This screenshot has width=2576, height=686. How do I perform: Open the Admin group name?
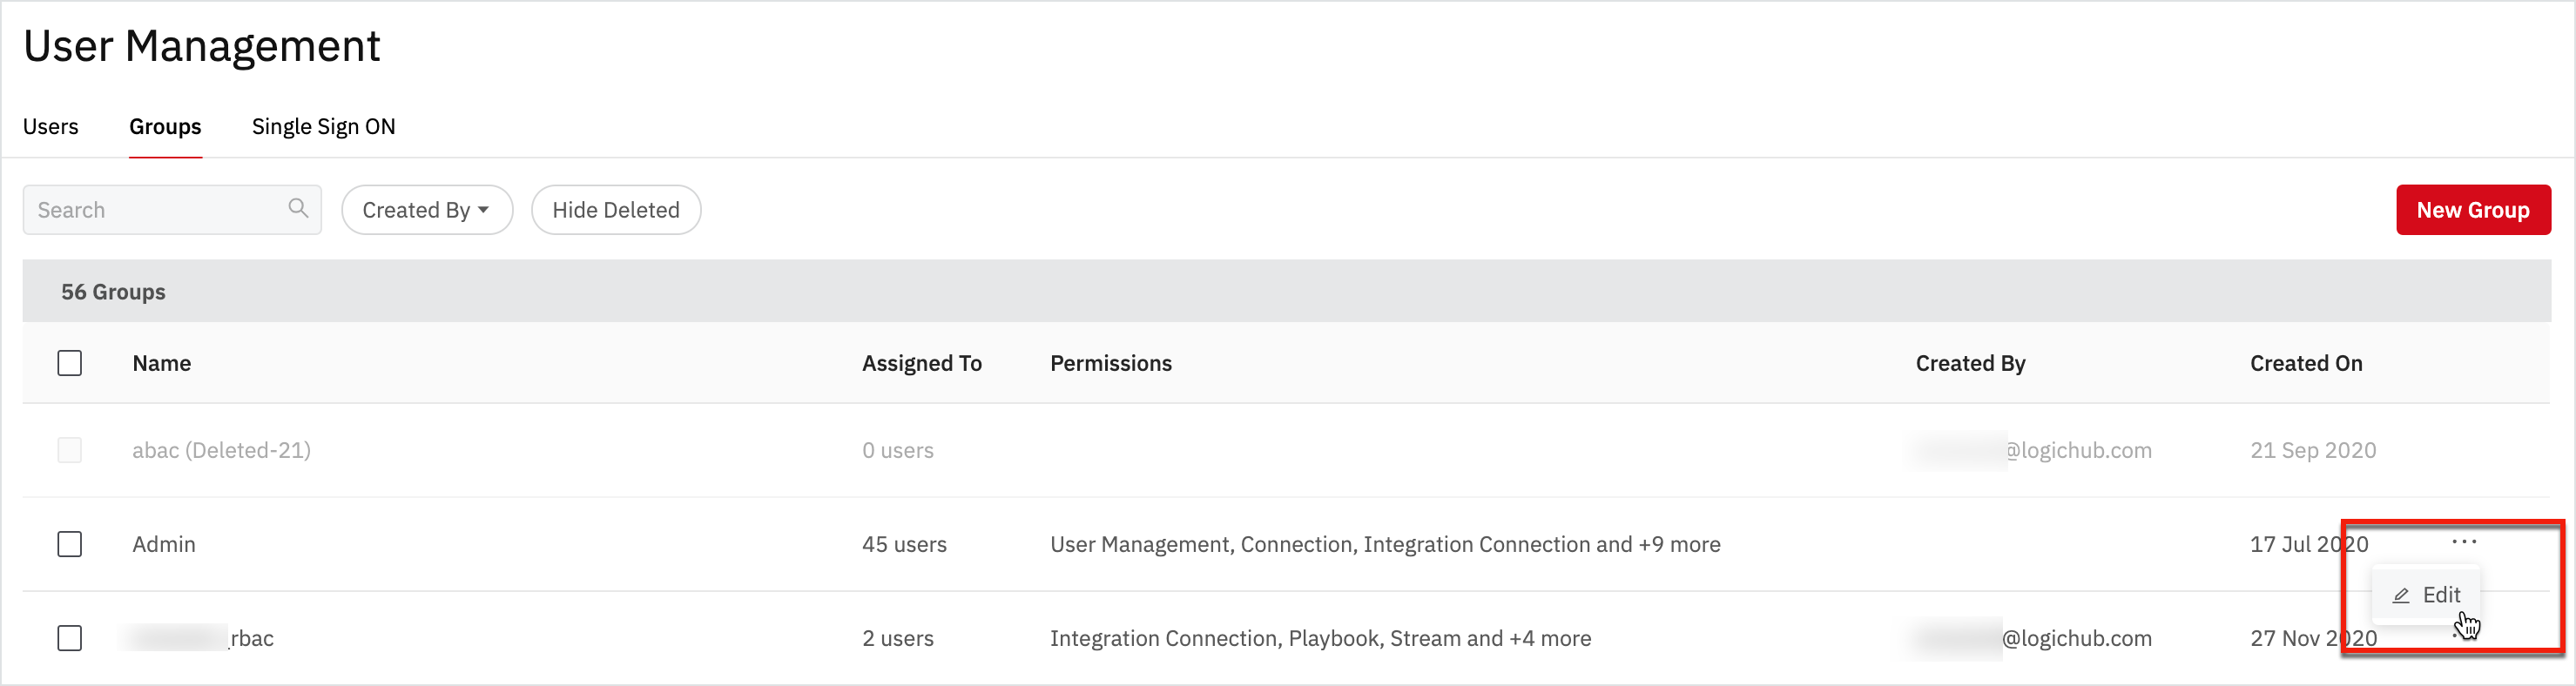[164, 545]
